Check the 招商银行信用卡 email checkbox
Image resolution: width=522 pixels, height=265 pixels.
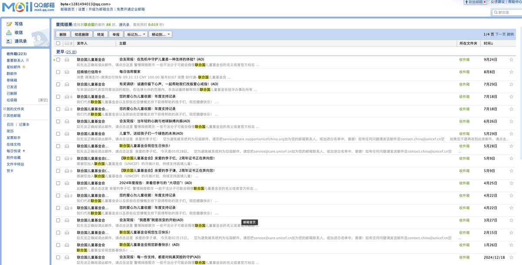(x=58, y=72)
